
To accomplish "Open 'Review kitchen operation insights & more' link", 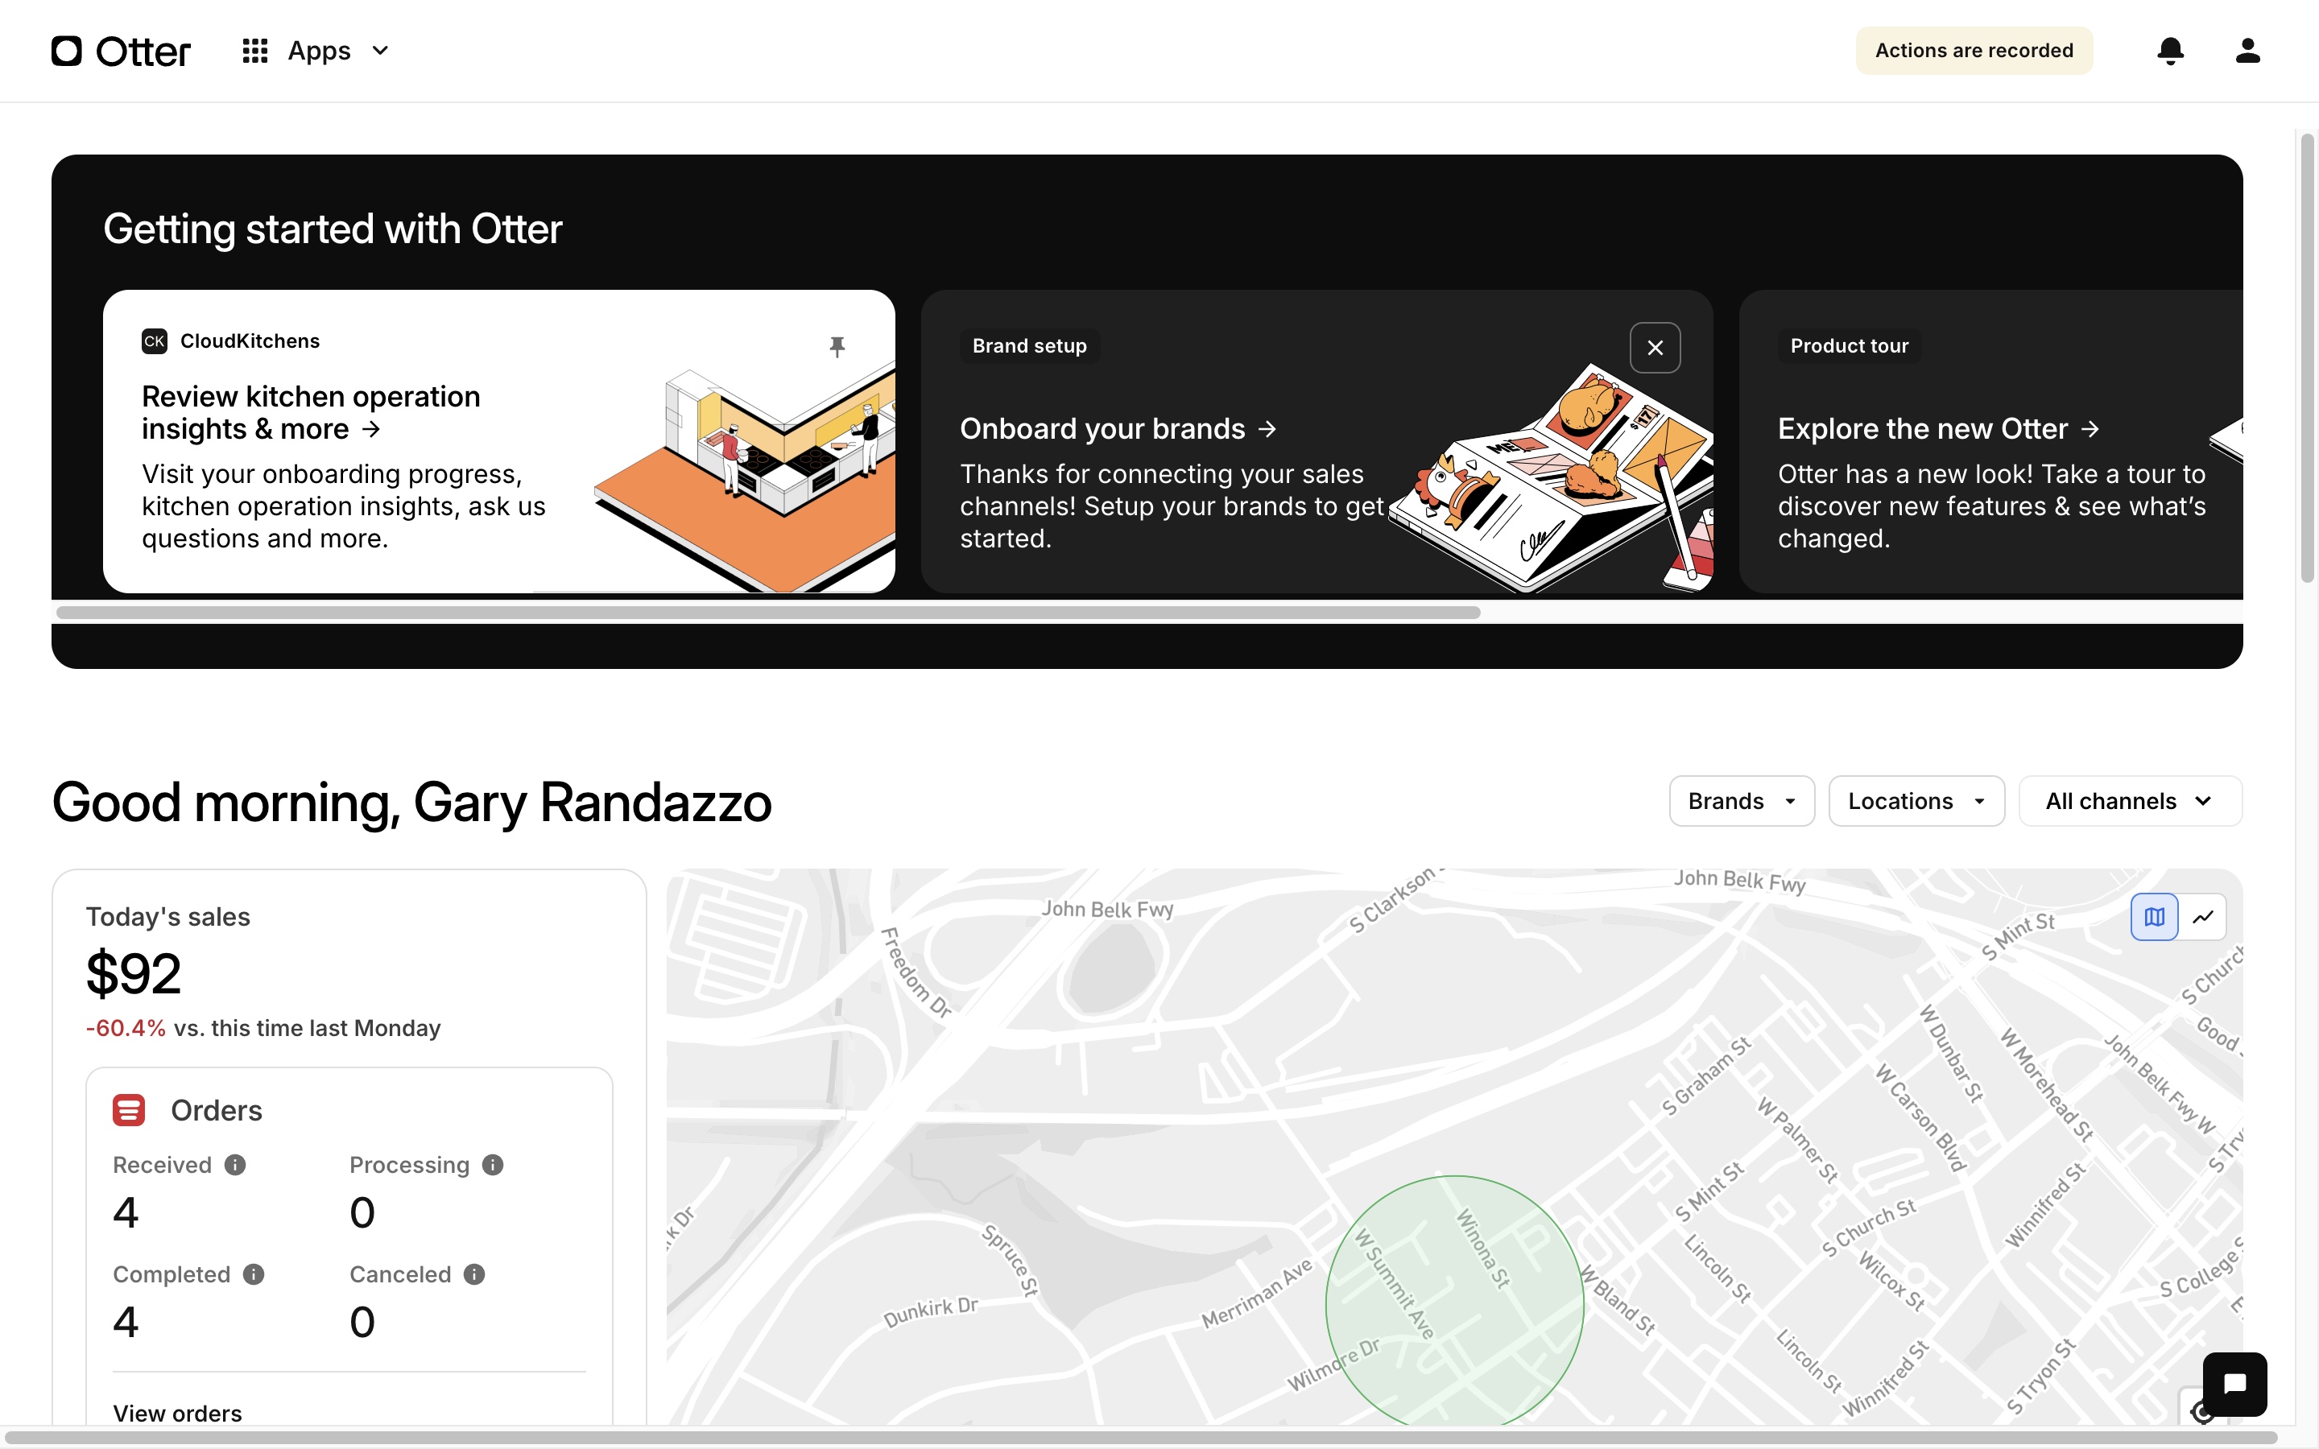I will [312, 413].
